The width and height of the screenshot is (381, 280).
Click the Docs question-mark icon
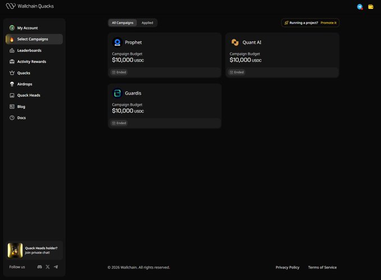click(x=12, y=118)
